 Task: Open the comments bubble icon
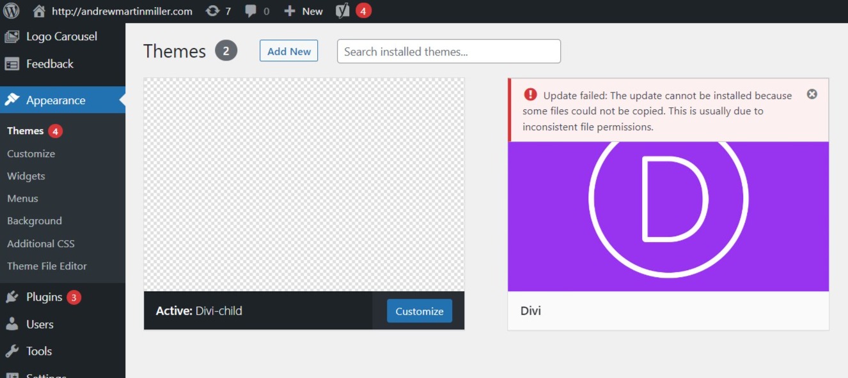(x=251, y=11)
